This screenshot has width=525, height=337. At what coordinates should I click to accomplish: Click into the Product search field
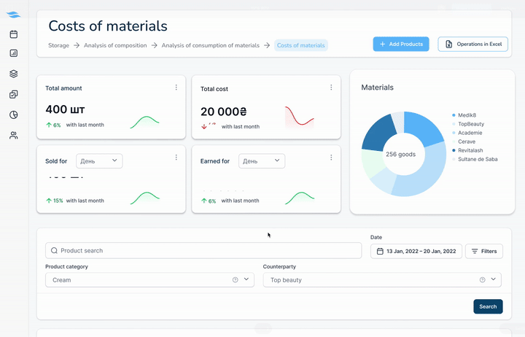204,251
